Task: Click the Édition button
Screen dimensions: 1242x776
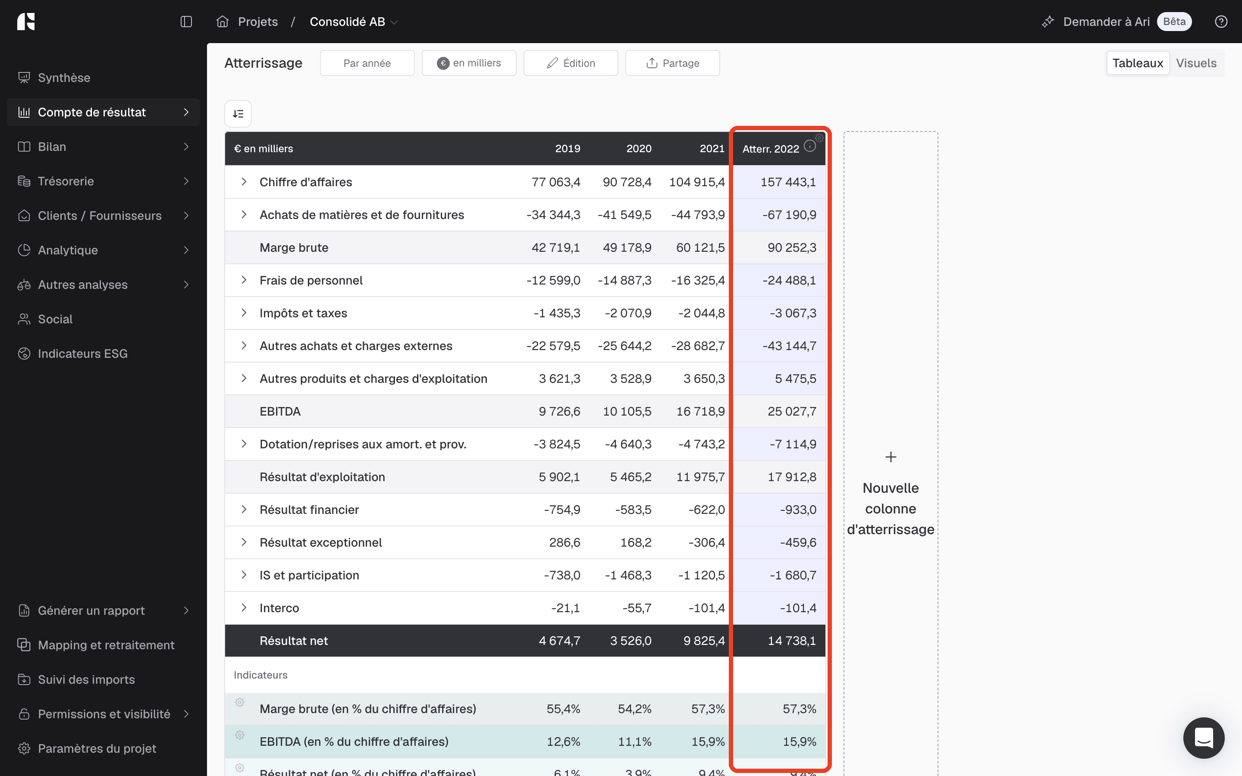Action: pyautogui.click(x=571, y=63)
